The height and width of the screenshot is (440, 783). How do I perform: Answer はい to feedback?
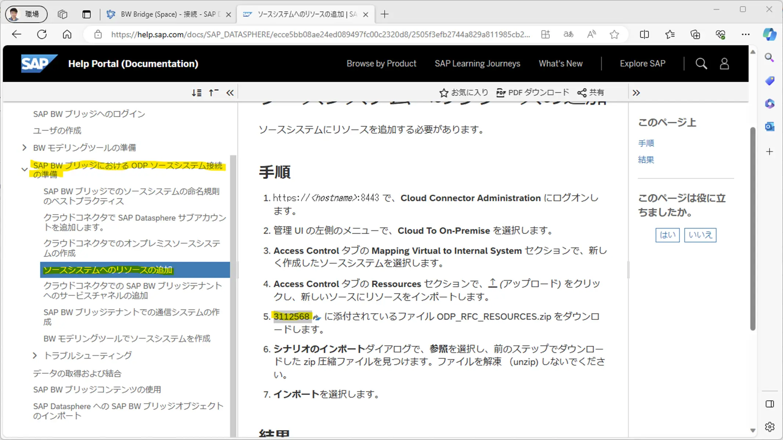pos(667,235)
